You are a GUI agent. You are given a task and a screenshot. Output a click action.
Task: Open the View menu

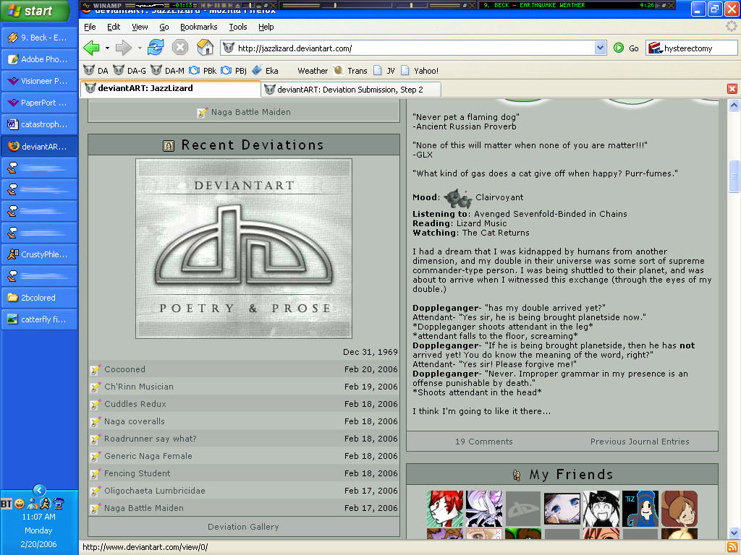140,27
